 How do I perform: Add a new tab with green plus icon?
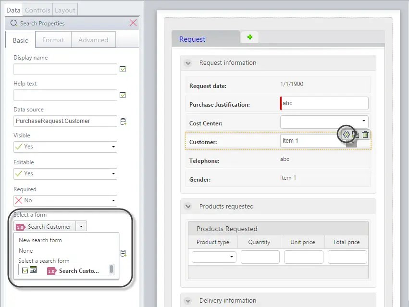(x=250, y=37)
